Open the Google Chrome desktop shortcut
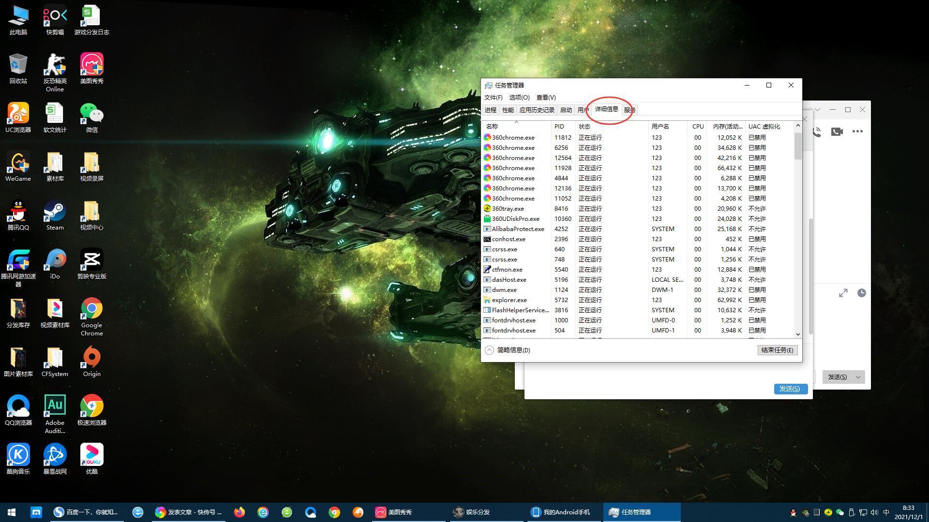This screenshot has height=522, width=929. click(x=91, y=317)
